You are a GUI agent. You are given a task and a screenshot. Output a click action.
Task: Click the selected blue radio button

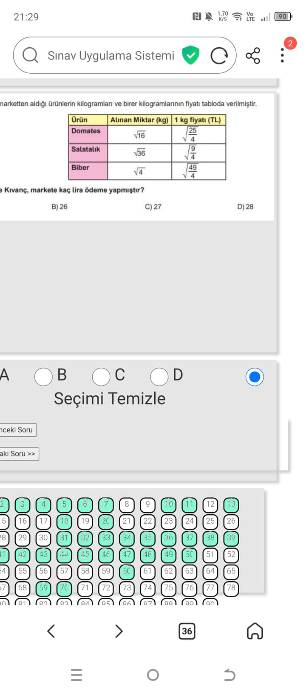click(x=255, y=377)
